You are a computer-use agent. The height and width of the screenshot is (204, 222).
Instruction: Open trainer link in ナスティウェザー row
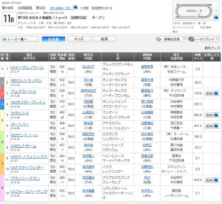click(147, 167)
